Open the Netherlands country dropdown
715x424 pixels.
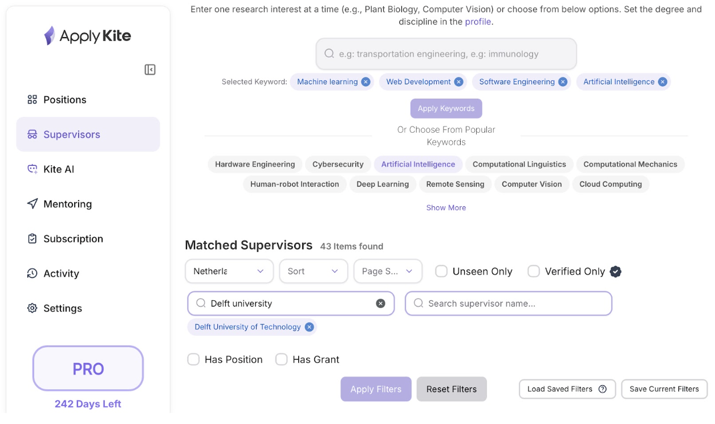(x=229, y=271)
